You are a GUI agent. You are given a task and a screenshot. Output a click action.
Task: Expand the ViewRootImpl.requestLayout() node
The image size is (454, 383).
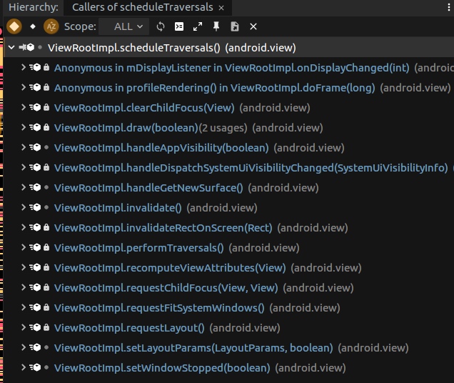click(x=23, y=328)
